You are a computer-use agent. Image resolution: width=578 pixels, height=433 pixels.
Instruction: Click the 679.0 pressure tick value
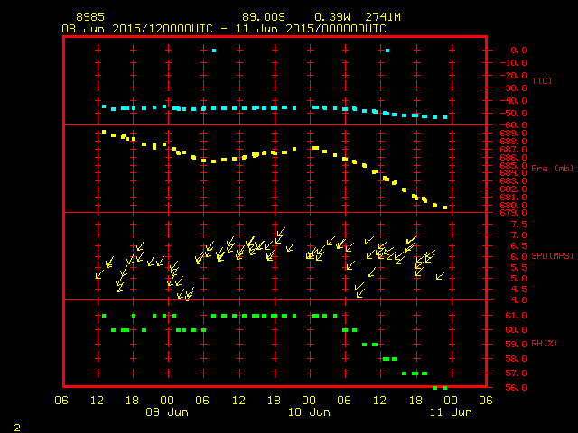514,213
